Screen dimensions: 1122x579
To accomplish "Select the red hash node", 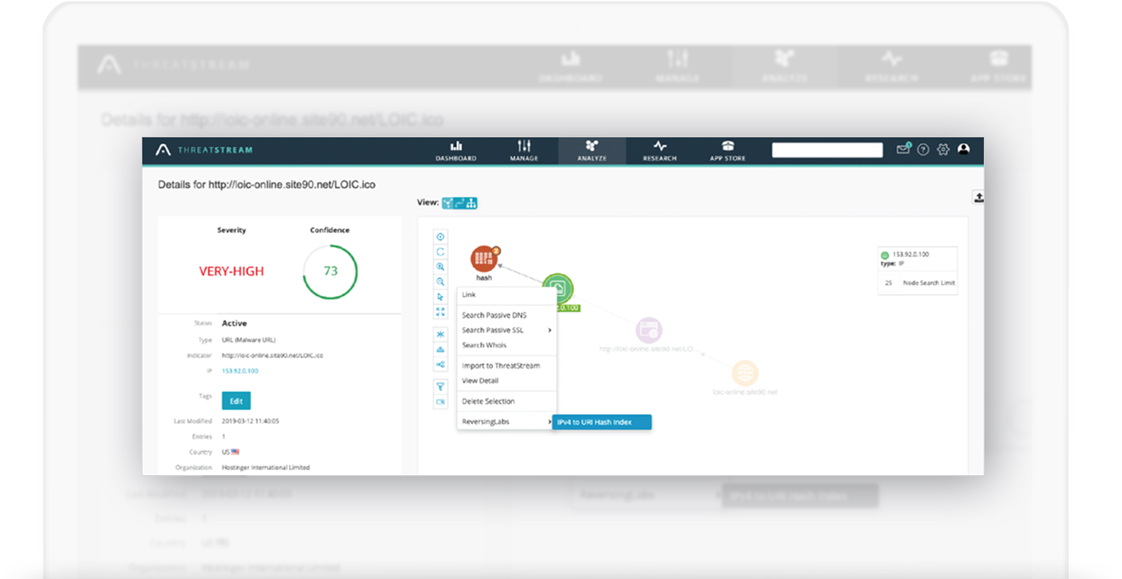I will point(484,259).
